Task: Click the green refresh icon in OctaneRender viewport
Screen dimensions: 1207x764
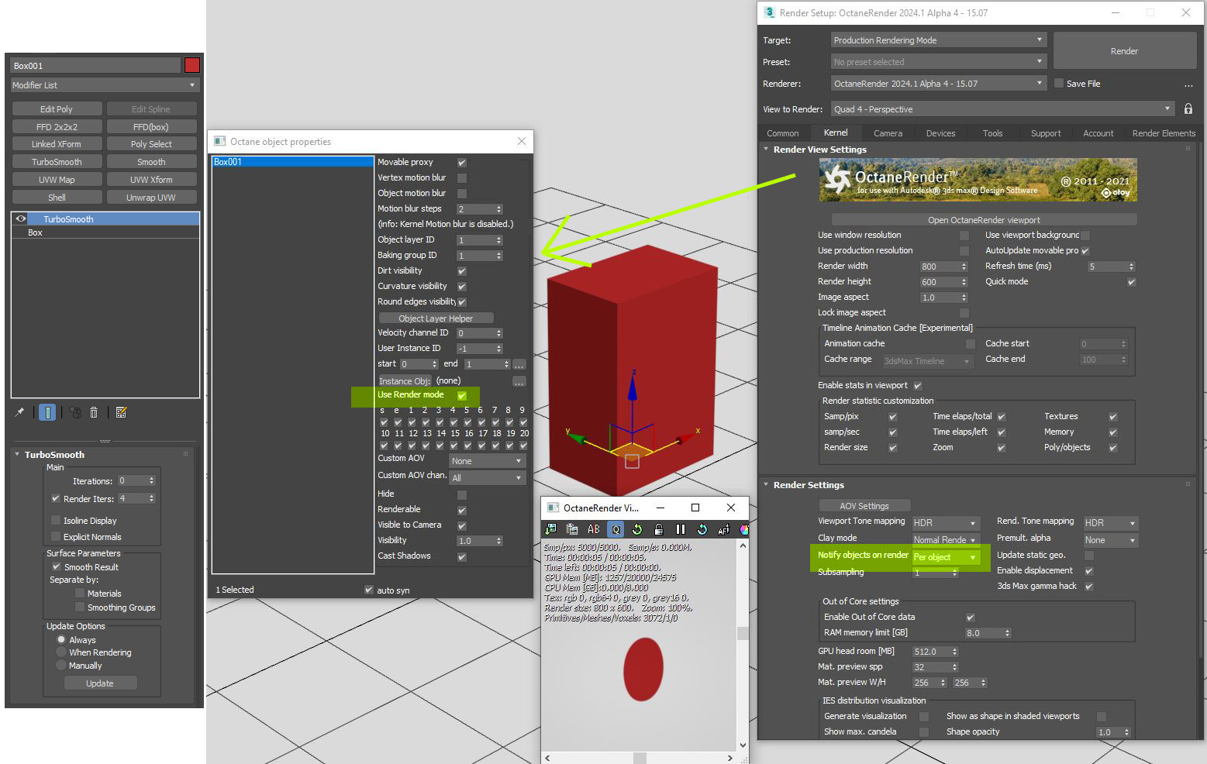Action: pos(637,529)
